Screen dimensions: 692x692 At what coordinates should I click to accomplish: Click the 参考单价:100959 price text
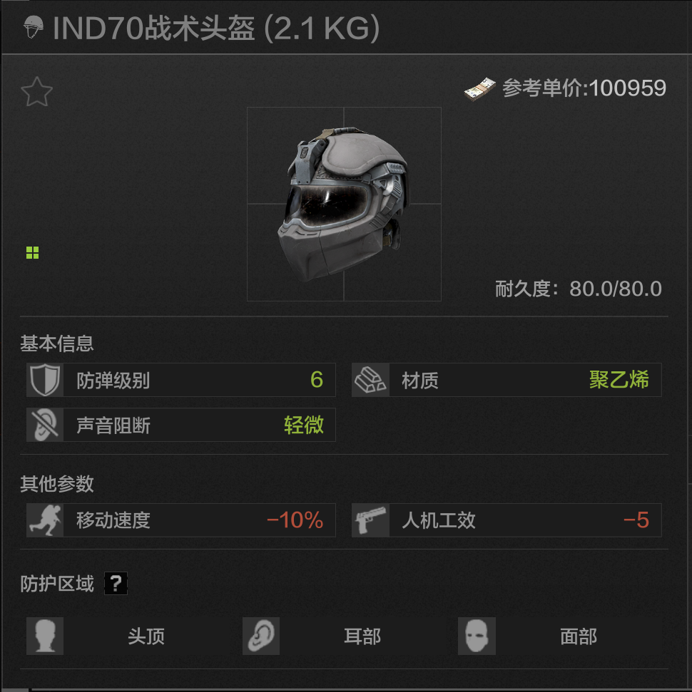pos(584,88)
